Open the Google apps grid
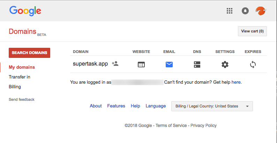Screen dimensions: 277x143 point(230,11)
